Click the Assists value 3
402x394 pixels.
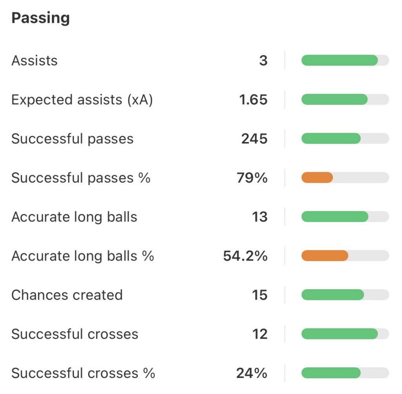(x=263, y=60)
